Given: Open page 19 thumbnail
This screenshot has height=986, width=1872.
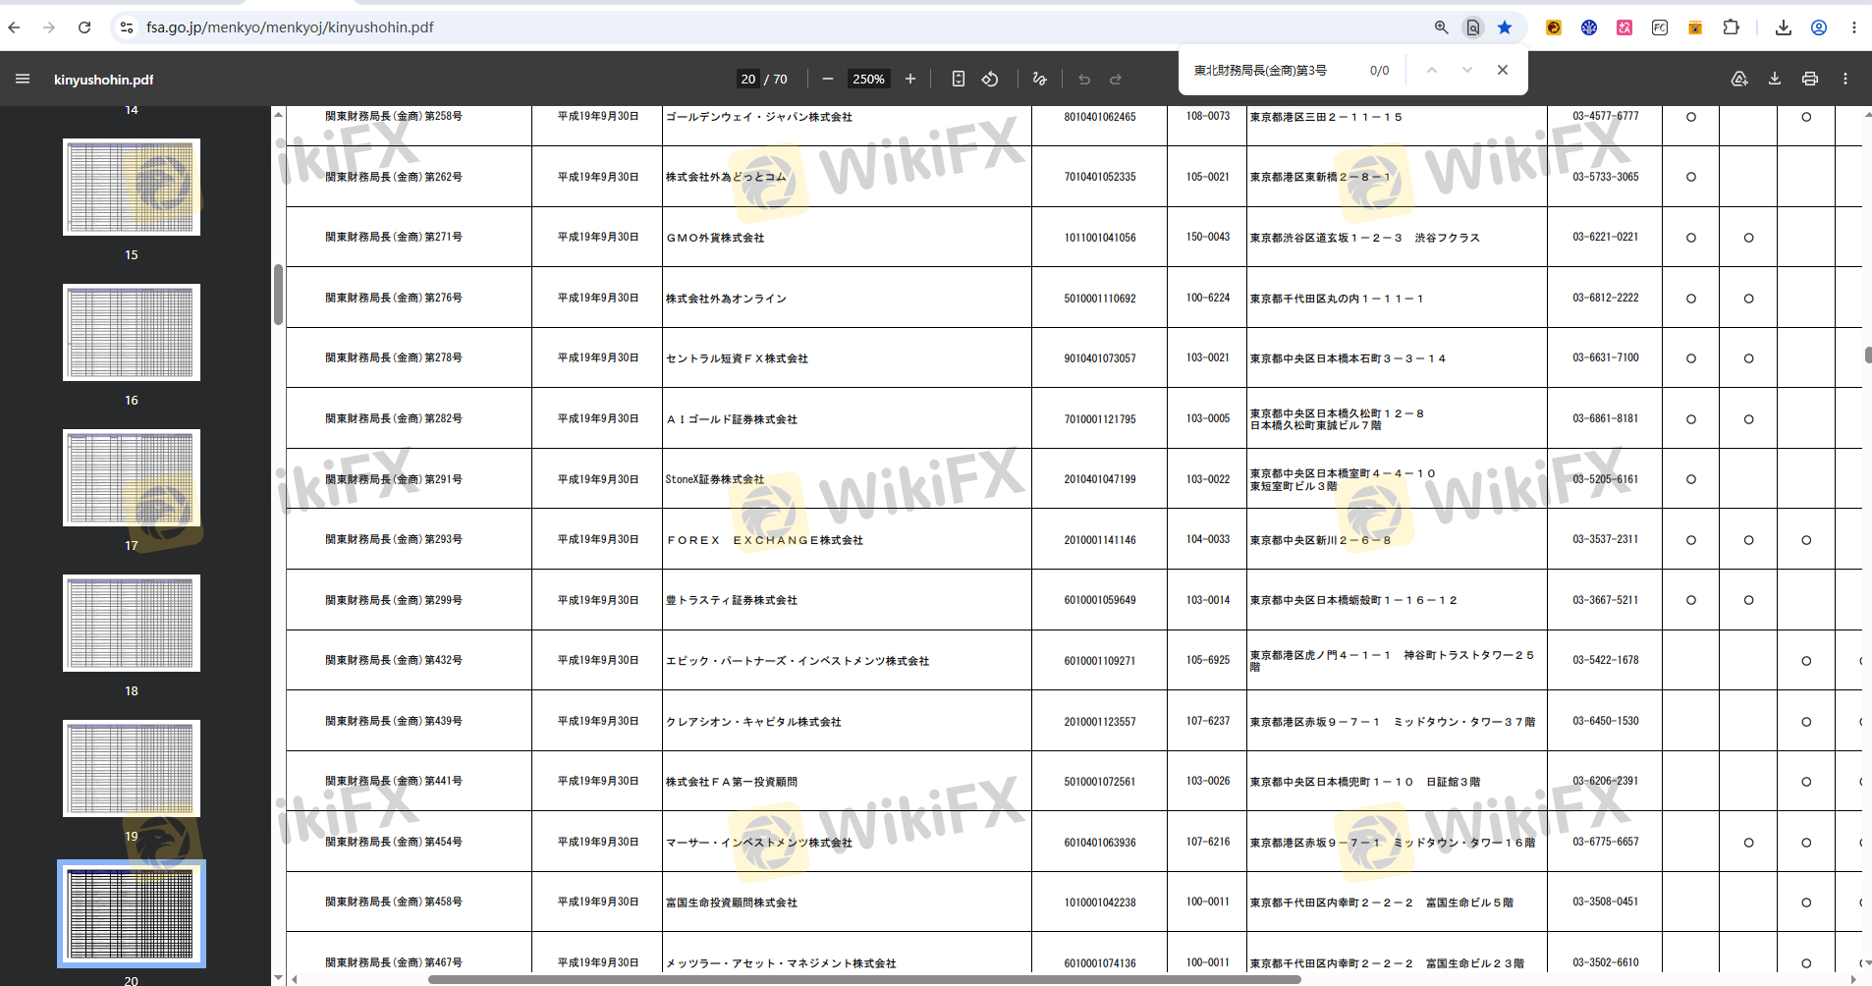Looking at the screenshot, I should pos(132,768).
